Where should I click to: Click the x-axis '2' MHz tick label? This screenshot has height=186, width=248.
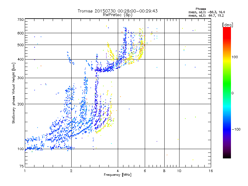(x=71, y=171)
